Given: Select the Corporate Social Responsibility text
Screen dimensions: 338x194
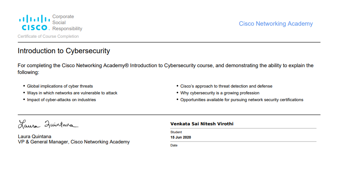Looking at the screenshot, I should coord(67,23).
